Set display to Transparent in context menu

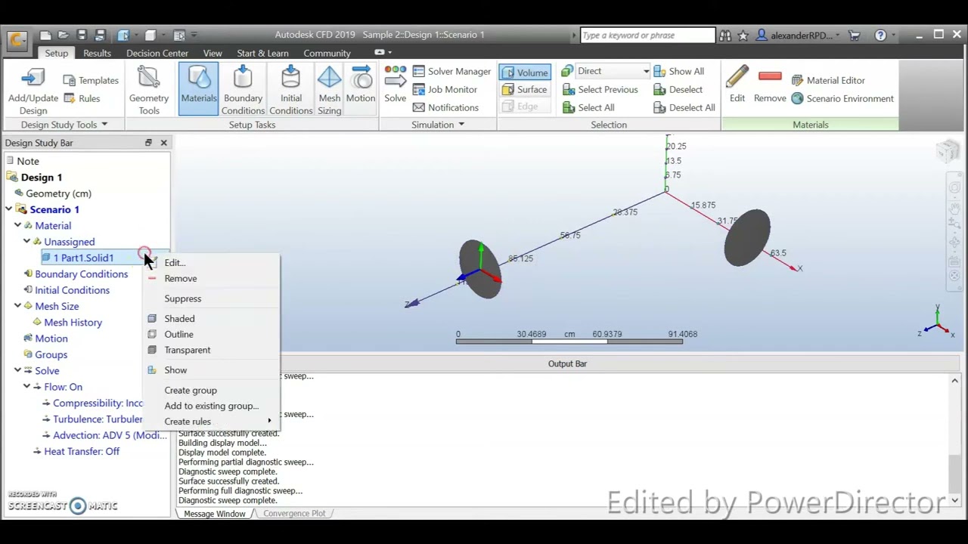coord(187,350)
